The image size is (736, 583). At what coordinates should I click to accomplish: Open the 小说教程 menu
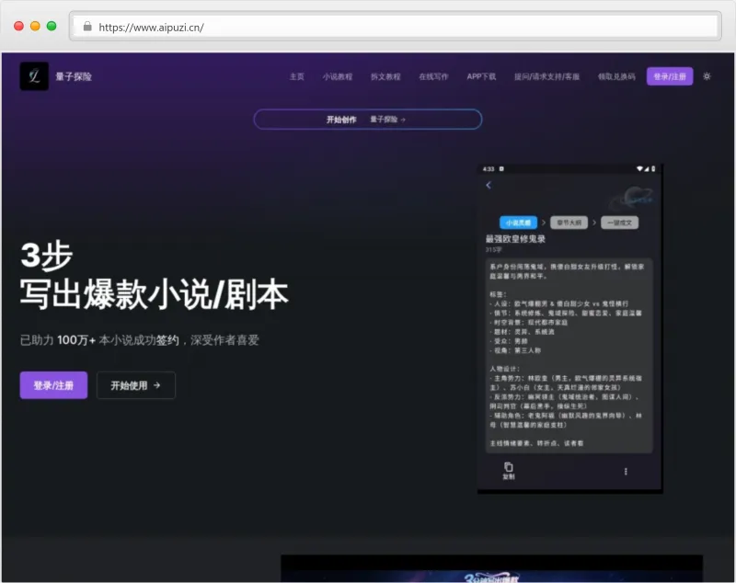pyautogui.click(x=339, y=77)
